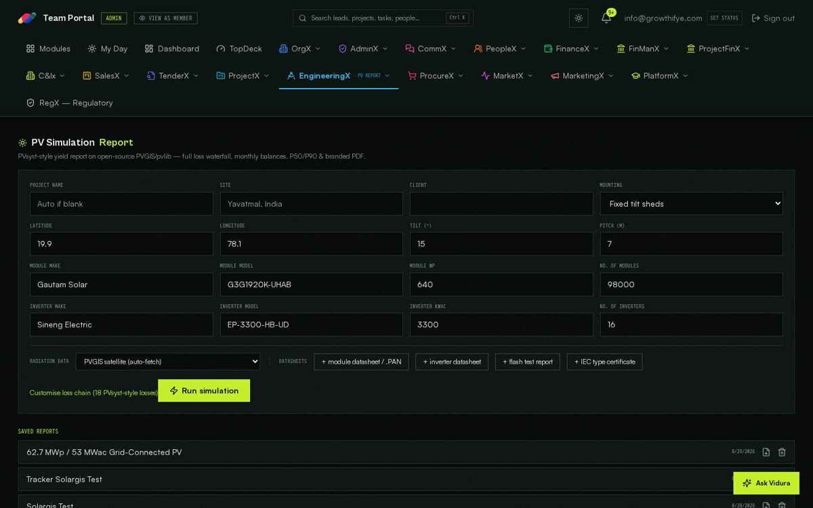Open the PlatformX menu

[x=659, y=76]
